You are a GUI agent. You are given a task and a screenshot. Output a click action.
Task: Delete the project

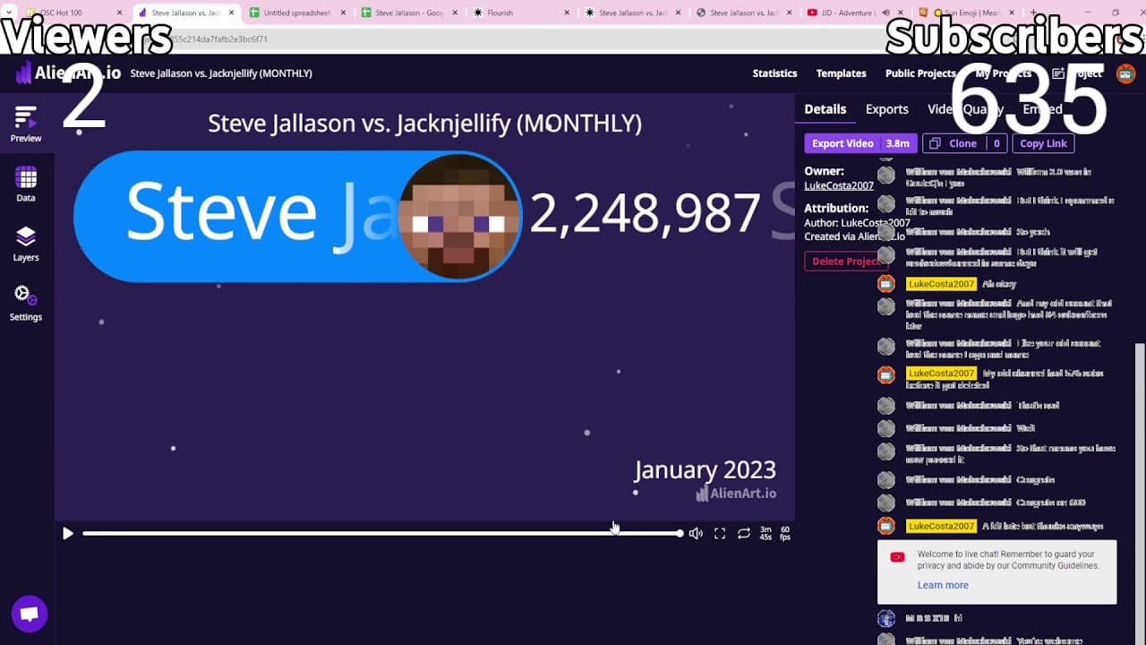pos(846,261)
